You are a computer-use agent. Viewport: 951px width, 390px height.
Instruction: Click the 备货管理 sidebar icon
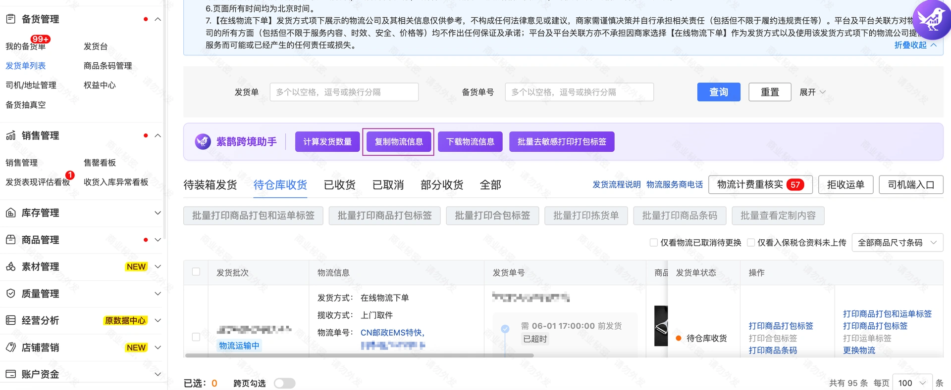(10, 19)
